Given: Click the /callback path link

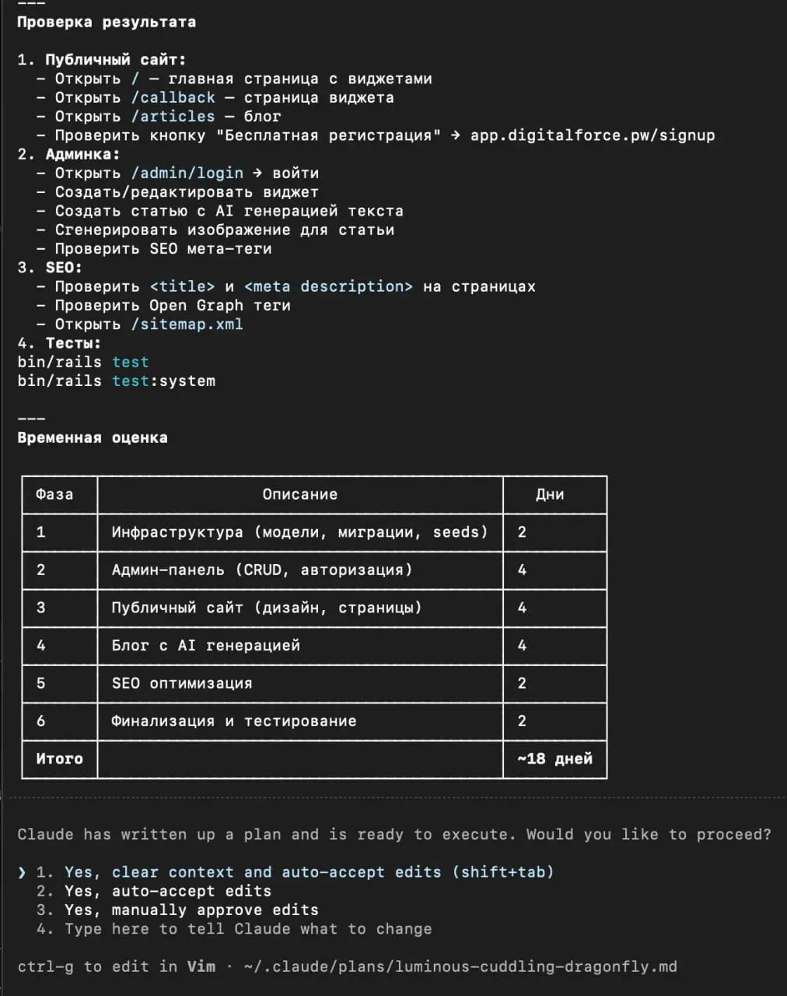Looking at the screenshot, I should pyautogui.click(x=173, y=97).
